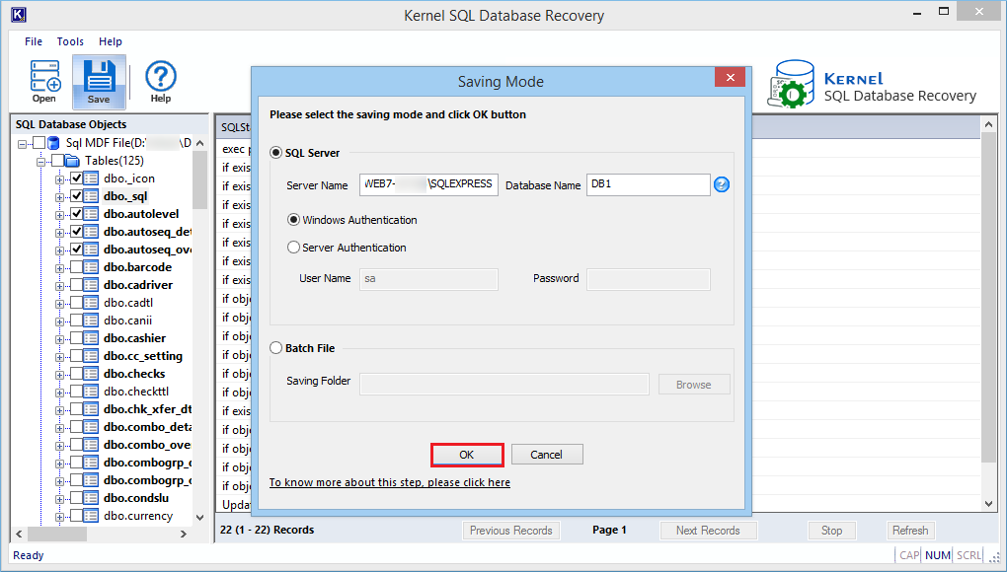
Task: Click the table icon for dbo.autoseq_det
Action: coord(91,232)
